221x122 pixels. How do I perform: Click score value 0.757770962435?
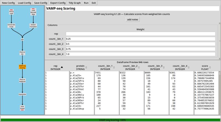coord(204,109)
